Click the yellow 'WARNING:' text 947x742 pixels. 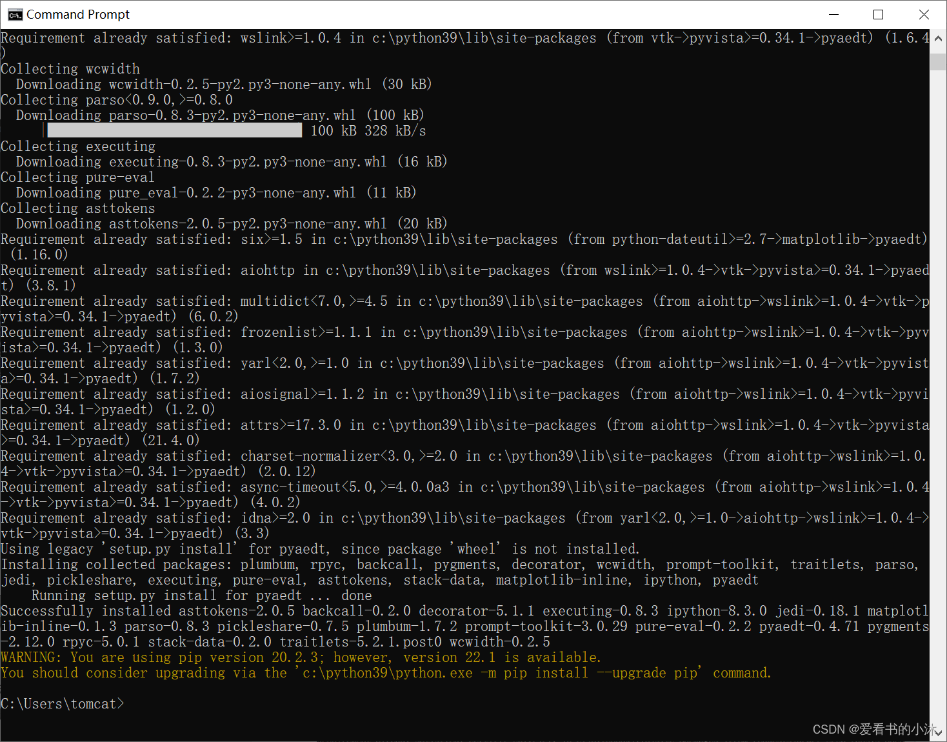coord(30,657)
